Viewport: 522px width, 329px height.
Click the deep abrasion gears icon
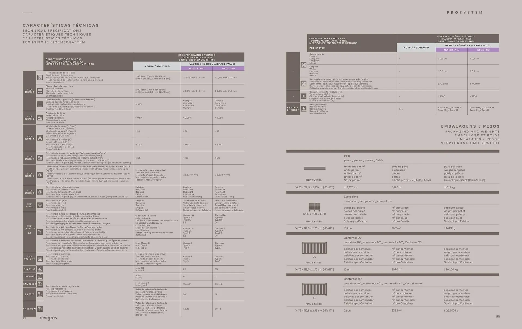40,158
